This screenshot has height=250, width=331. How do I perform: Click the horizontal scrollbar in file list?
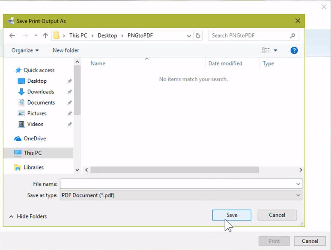pos(175,170)
